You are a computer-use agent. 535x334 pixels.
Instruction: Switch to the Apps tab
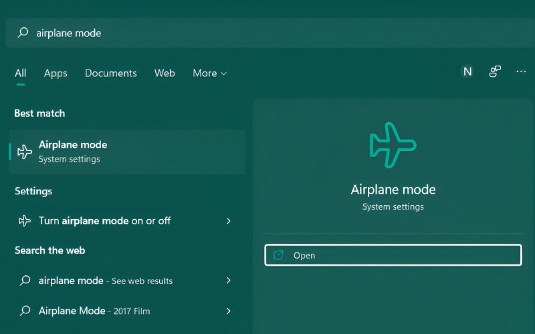point(56,73)
